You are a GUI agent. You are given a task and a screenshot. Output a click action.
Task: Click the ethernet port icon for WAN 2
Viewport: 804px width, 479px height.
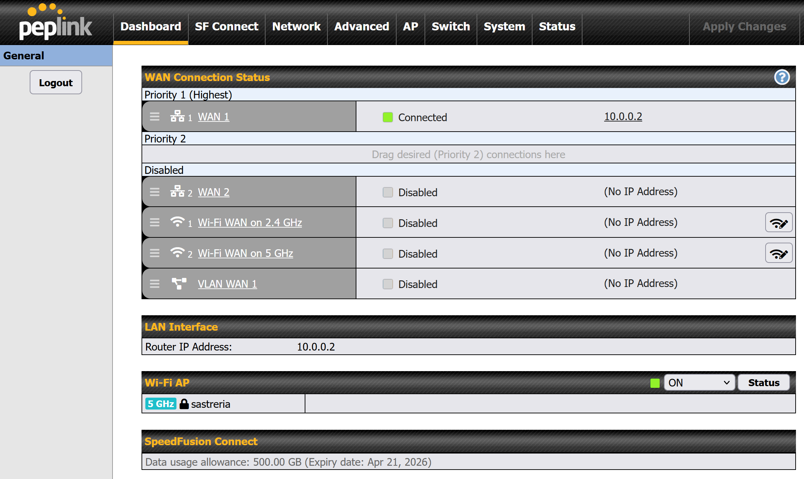(x=178, y=191)
